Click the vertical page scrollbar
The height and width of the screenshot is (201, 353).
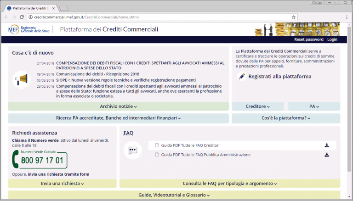349,99
